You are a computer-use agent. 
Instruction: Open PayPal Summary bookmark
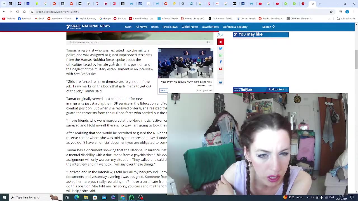[86, 19]
